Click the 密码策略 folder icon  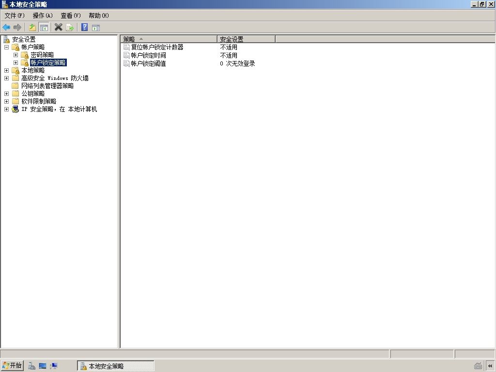click(25, 55)
